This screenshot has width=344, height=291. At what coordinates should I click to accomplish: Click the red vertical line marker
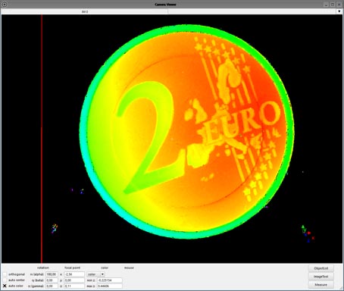42,139
